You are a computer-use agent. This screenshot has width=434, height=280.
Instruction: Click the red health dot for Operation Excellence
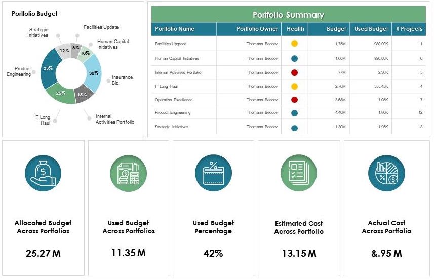point(295,100)
